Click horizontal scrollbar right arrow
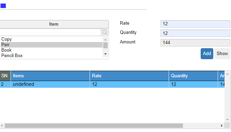The height and width of the screenshot is (132, 231). pos(222,126)
